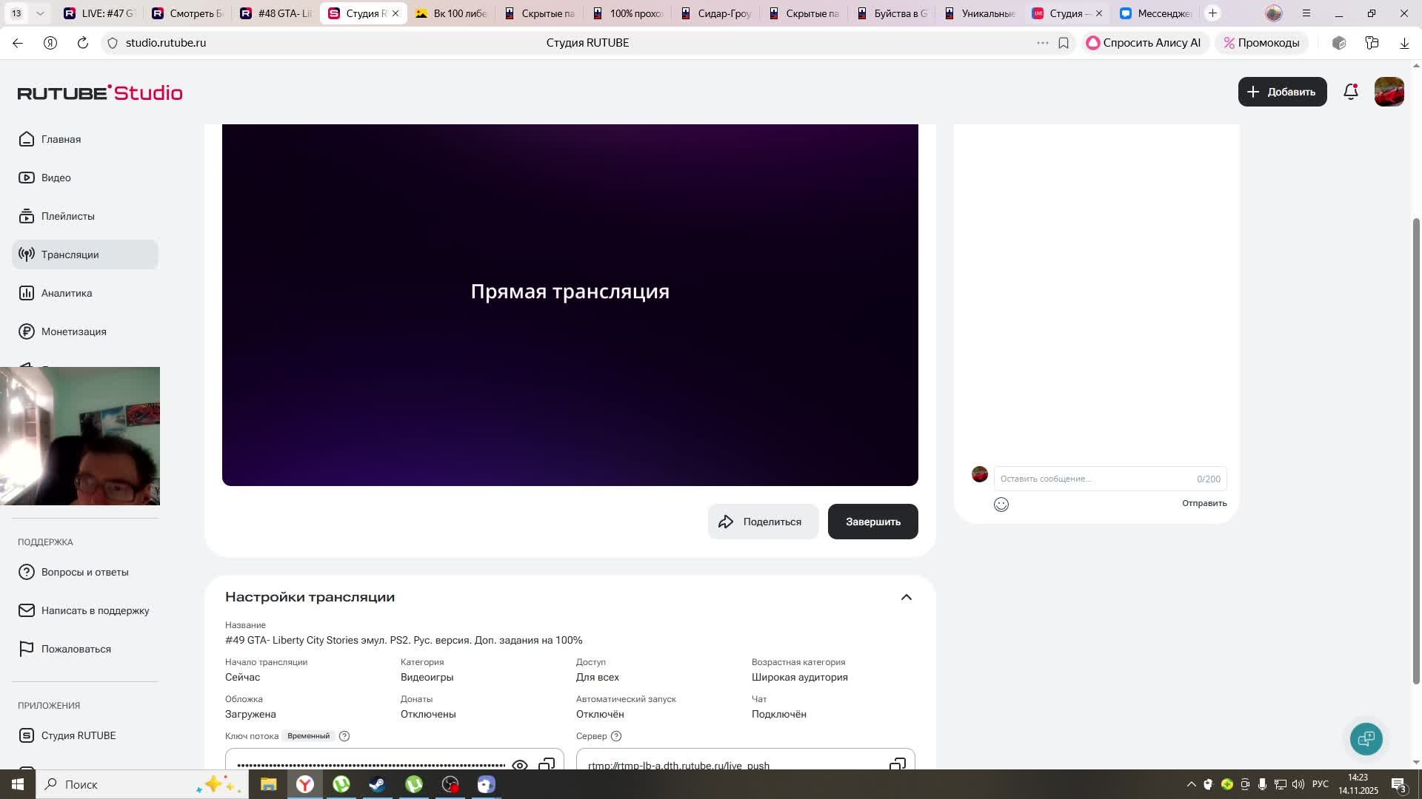Open tab list dropdown arrow in browser

point(40,13)
